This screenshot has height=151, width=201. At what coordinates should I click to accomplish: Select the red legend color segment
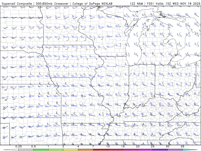(x=100, y=150)
